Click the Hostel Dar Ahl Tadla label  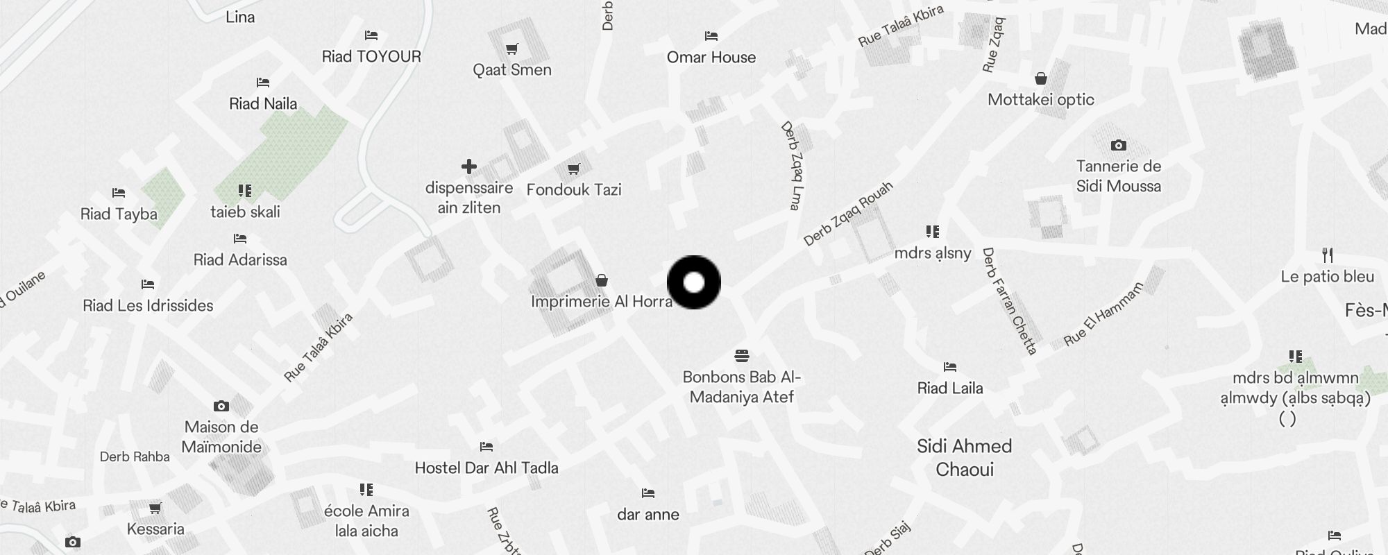(486, 468)
